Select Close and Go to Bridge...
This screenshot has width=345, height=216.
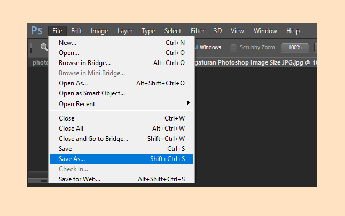click(x=121, y=139)
